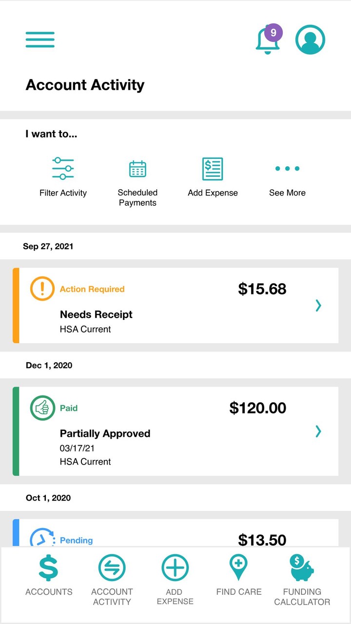Viewport: 351px width, 624px height.
Task: Open notifications bell with 9 alerts
Action: pyautogui.click(x=268, y=40)
